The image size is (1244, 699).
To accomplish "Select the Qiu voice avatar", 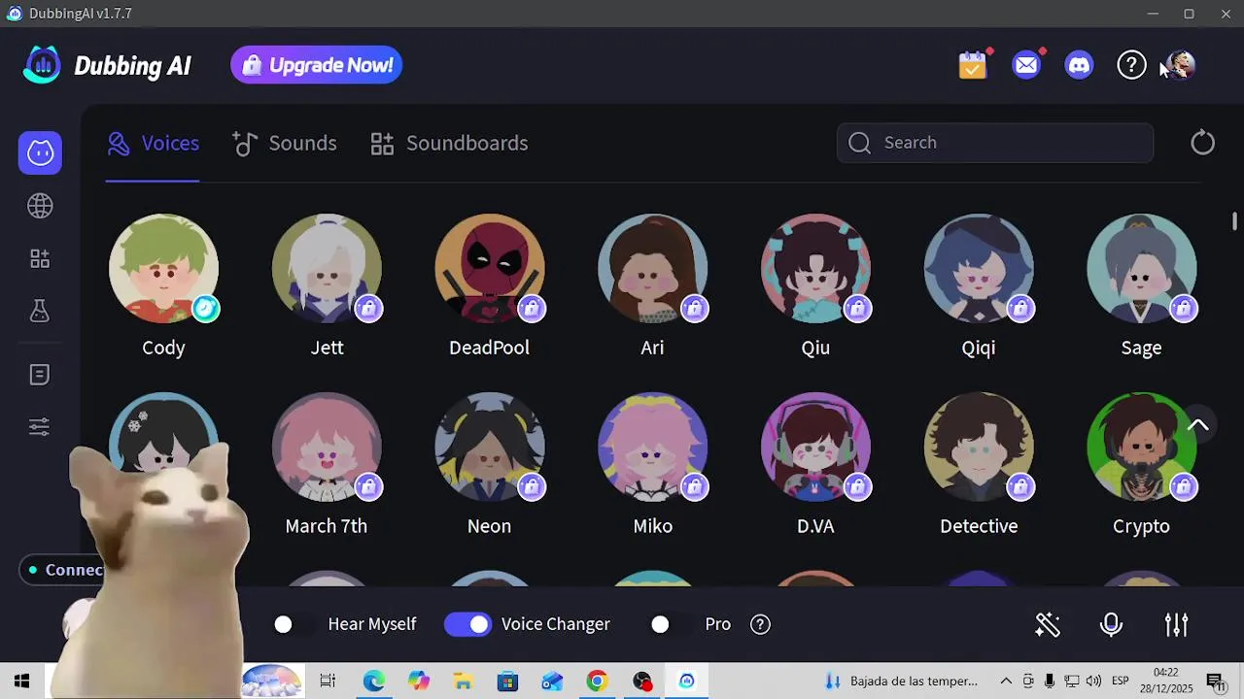I will point(815,269).
